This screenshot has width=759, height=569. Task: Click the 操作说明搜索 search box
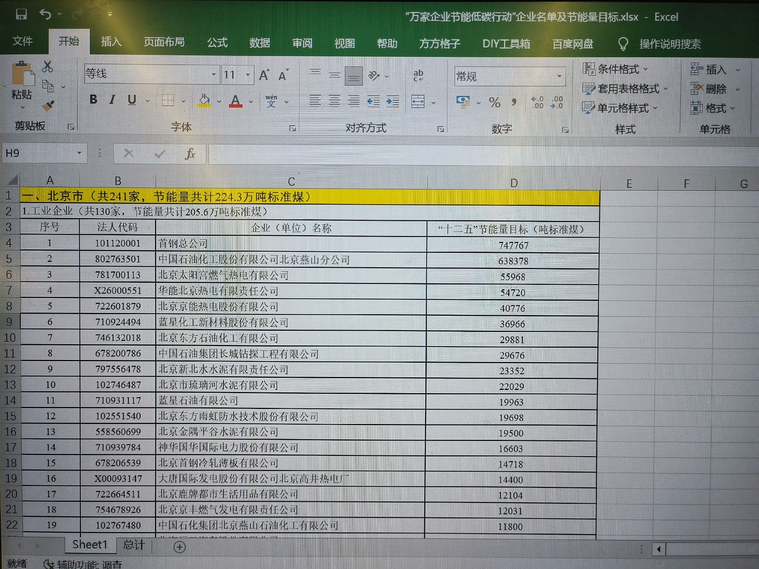pyautogui.click(x=670, y=44)
